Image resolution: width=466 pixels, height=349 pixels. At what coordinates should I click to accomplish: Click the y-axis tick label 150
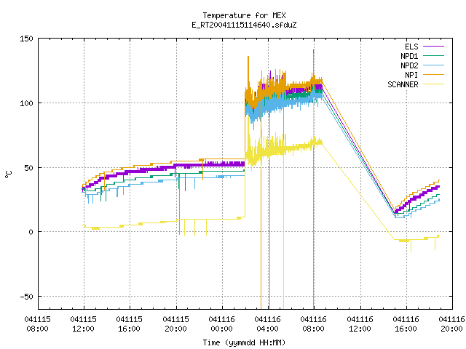(x=26, y=39)
